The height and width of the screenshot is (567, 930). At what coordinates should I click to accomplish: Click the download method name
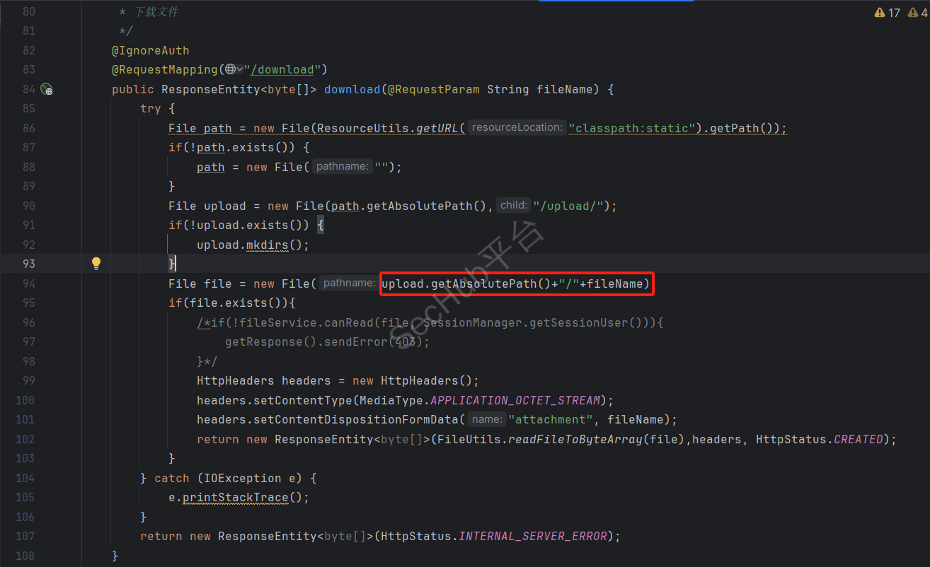point(352,89)
